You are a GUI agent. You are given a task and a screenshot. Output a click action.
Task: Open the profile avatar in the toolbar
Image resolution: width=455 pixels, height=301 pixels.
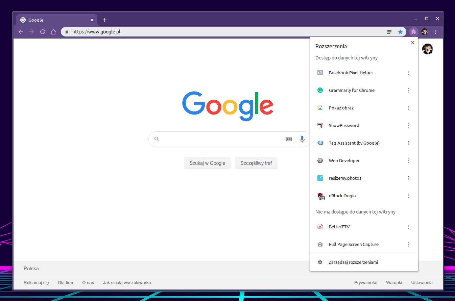point(425,32)
